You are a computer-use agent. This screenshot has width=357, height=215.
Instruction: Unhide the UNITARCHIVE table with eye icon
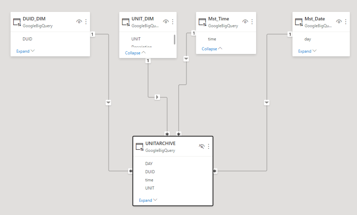click(201, 146)
